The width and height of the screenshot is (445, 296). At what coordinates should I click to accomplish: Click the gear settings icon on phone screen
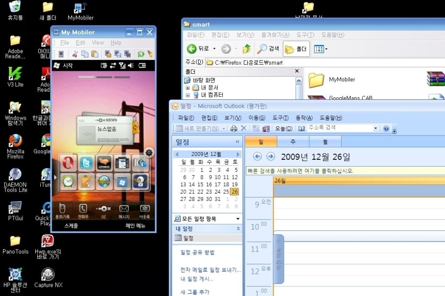click(149, 153)
